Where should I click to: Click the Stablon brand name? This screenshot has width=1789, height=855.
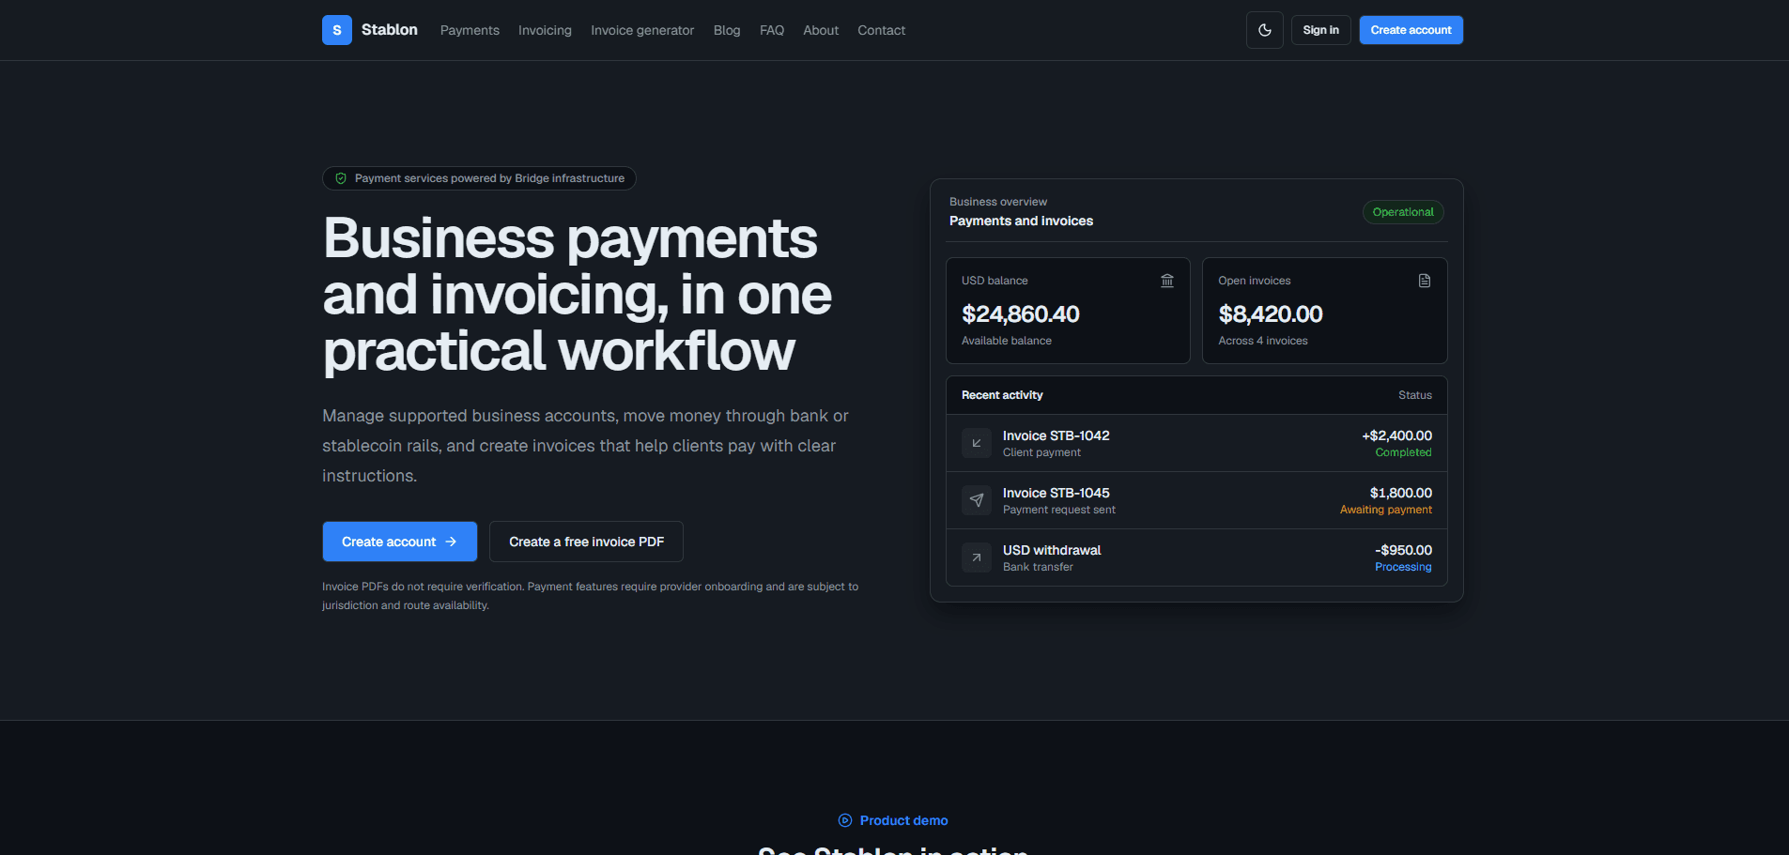[x=390, y=30]
